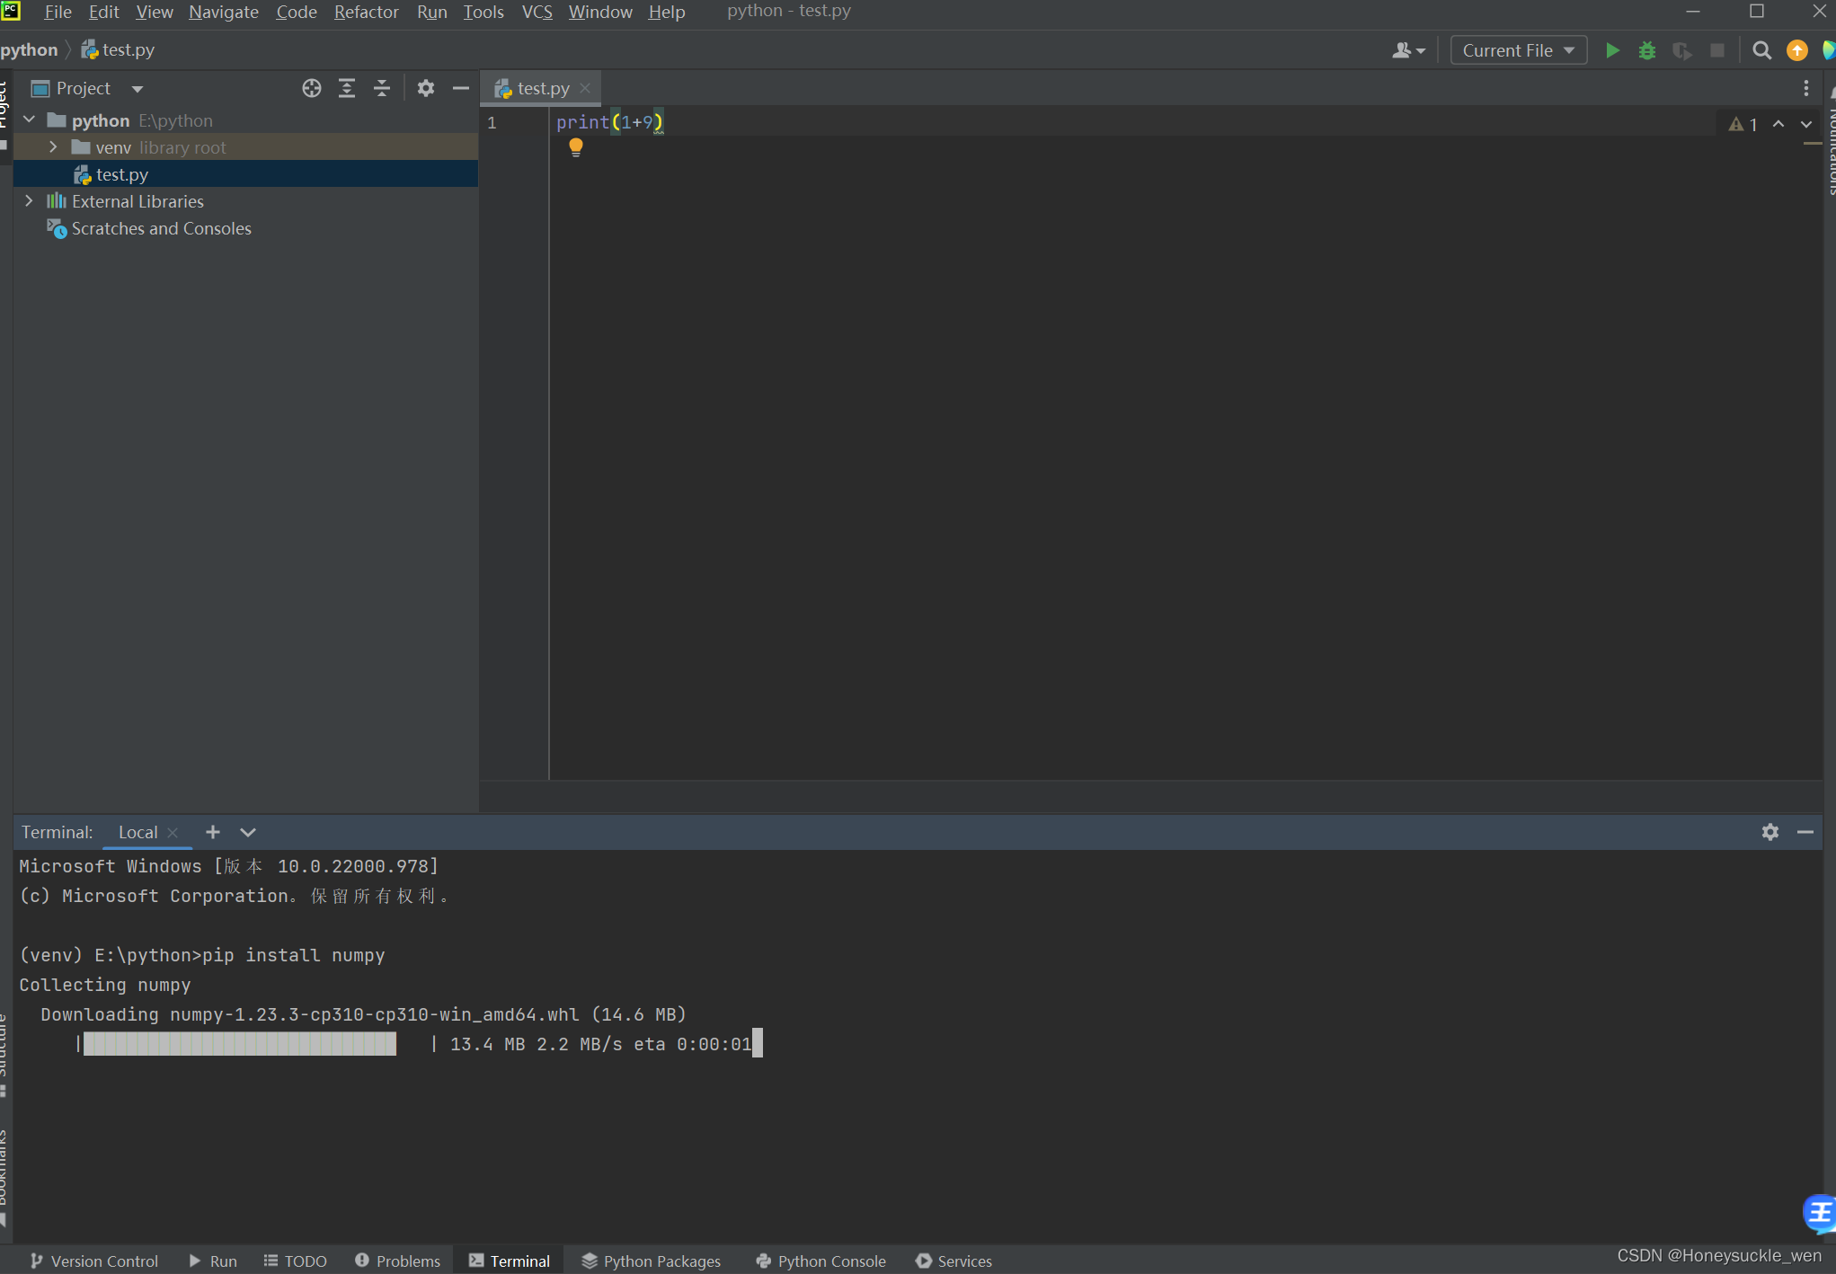Open Search Everywhere magnifier icon
Image resolution: width=1836 pixels, height=1274 pixels.
1761,50
